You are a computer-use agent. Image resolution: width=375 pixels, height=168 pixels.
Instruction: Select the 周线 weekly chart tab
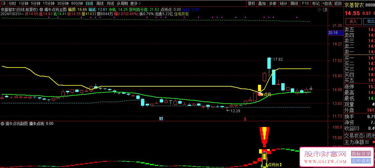point(100,3)
